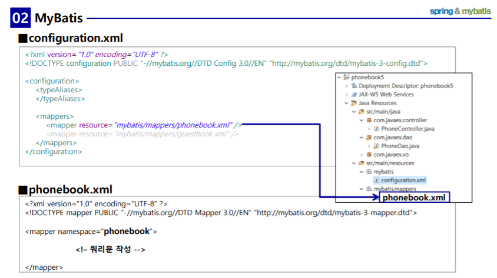
Task: Click the com.javaex.controller package icon
Action: point(369,120)
